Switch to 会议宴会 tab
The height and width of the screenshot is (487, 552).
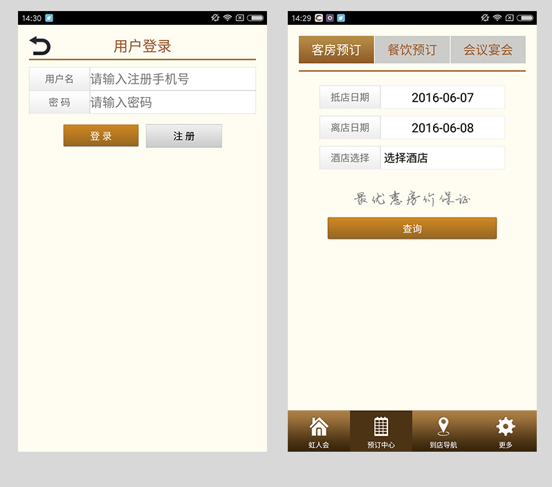pyautogui.click(x=488, y=50)
